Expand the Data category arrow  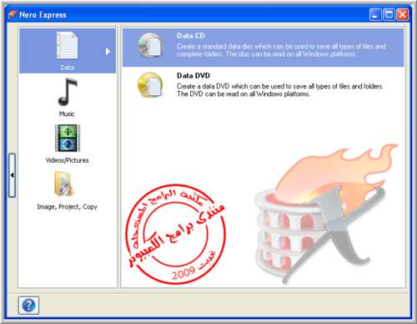[x=108, y=51]
